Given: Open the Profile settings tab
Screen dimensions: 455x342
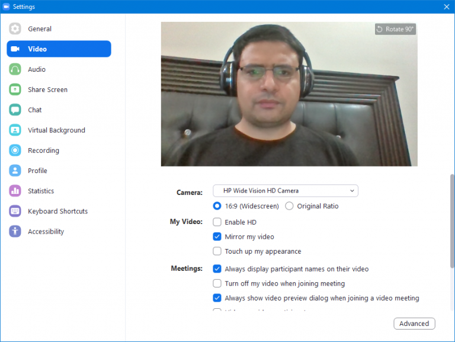Looking at the screenshot, I should pyautogui.click(x=37, y=171).
